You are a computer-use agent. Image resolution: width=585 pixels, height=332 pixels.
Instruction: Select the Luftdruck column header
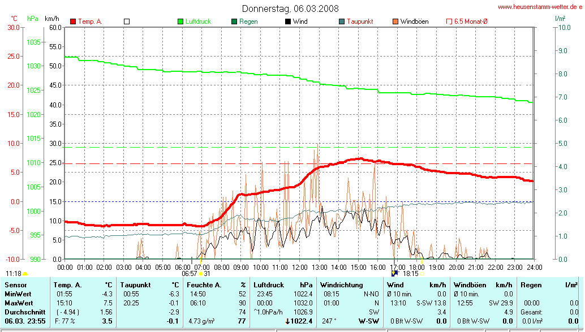click(267, 285)
